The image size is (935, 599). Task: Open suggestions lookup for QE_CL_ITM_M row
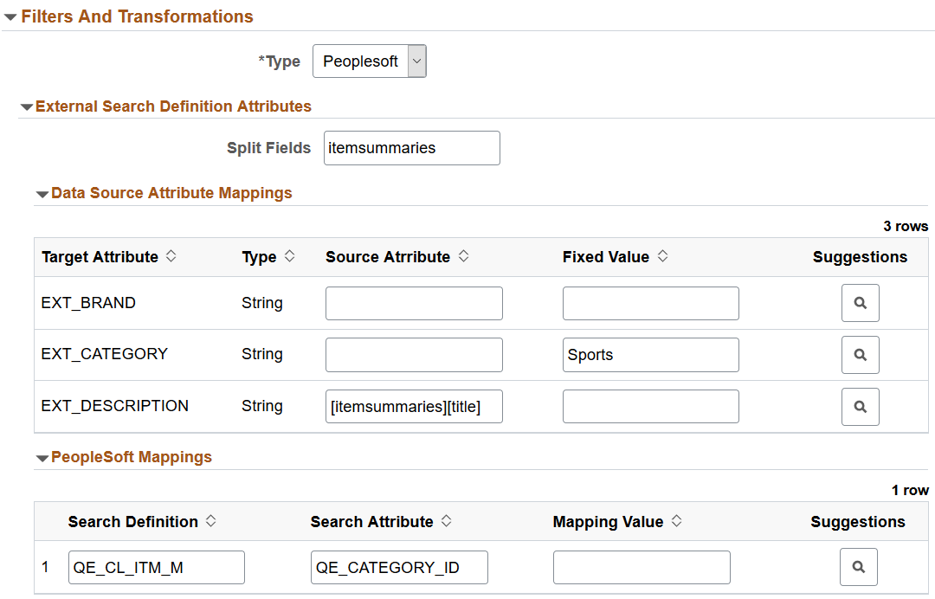click(858, 567)
